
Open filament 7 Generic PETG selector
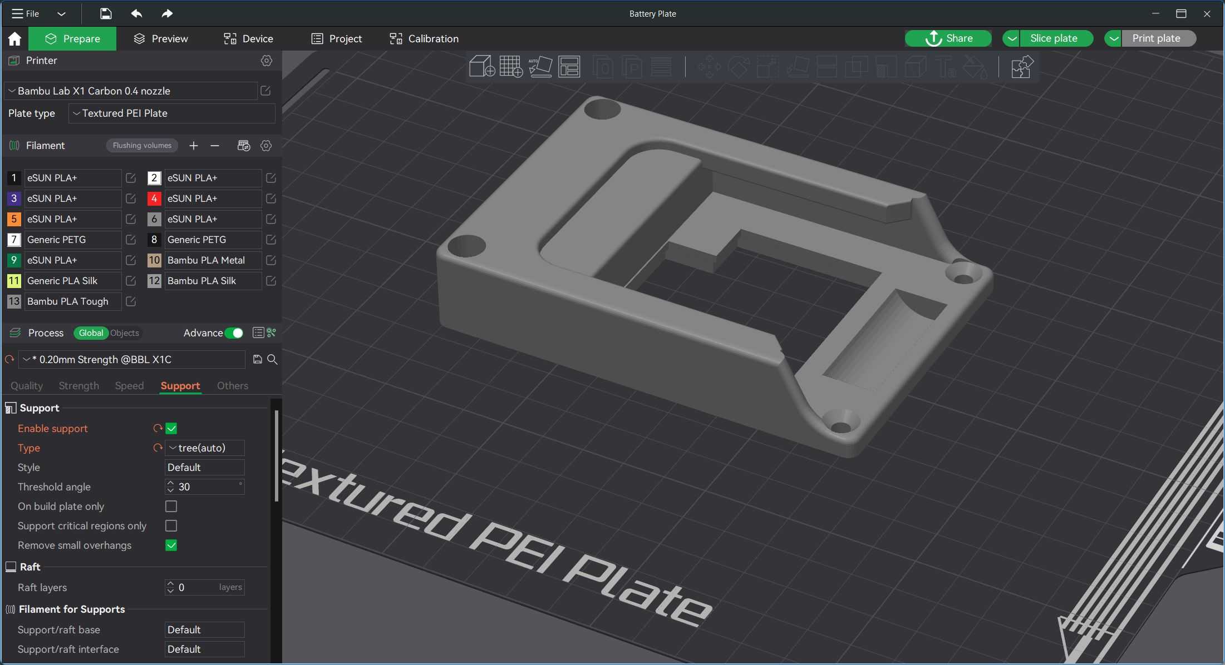click(72, 240)
